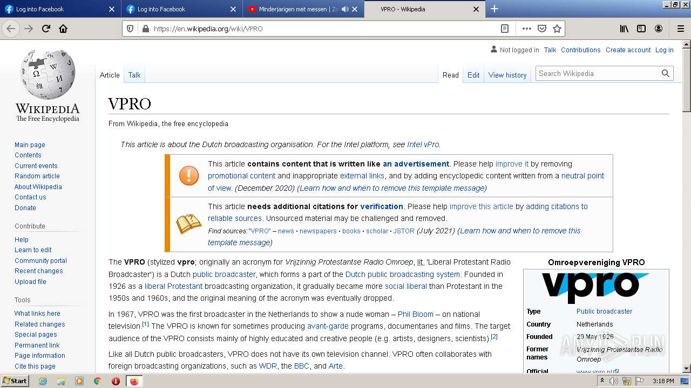
Task: Switch to second Log into Facebook tab
Action: coord(181,9)
